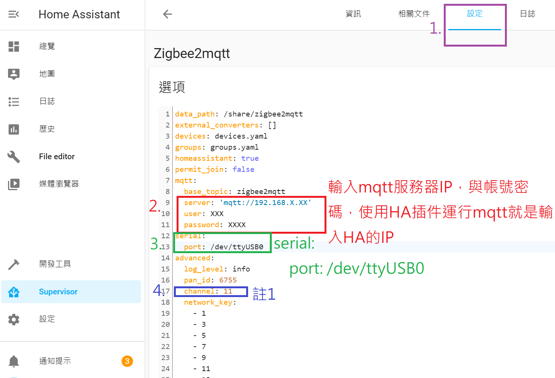Viewport: 555px width, 378px height.
Task: Click the Home Assistant title
Action: click(x=79, y=15)
